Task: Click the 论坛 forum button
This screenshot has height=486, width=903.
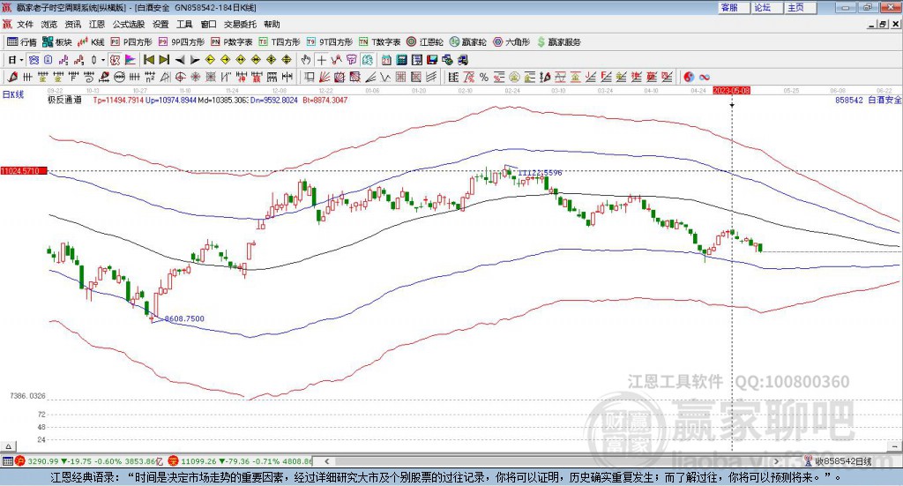Action: pyautogui.click(x=767, y=7)
